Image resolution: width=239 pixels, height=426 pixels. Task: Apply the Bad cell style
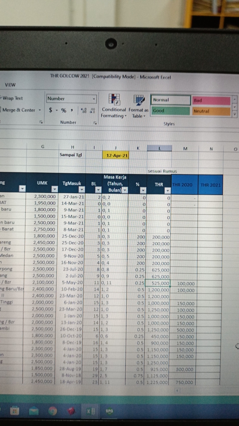(212, 100)
